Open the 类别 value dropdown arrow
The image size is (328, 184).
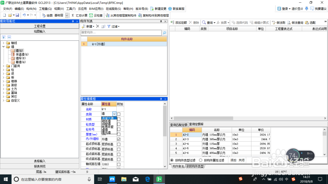(114, 114)
